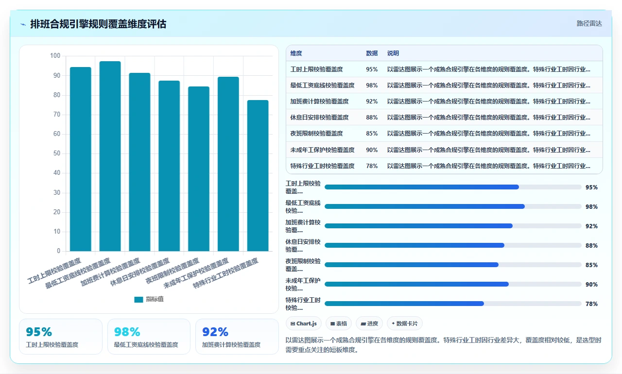Click the 进度 tag chip
Image resolution: width=622 pixels, height=374 pixels.
(369, 323)
